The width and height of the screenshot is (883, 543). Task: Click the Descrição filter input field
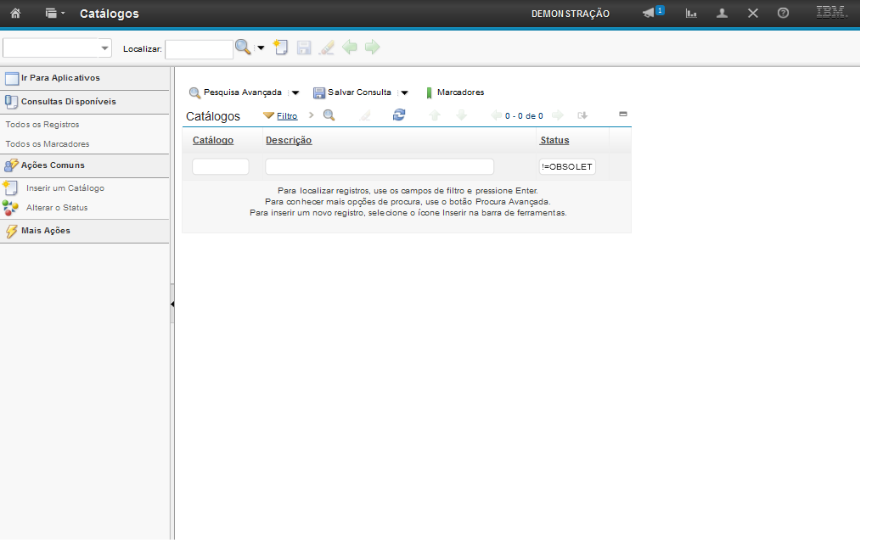pyautogui.click(x=380, y=166)
